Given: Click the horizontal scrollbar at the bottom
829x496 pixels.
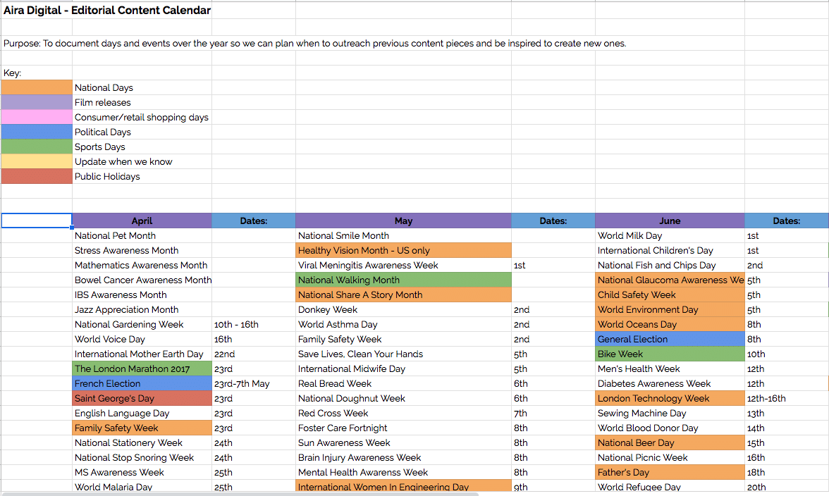Looking at the screenshot, I should click(240, 494).
